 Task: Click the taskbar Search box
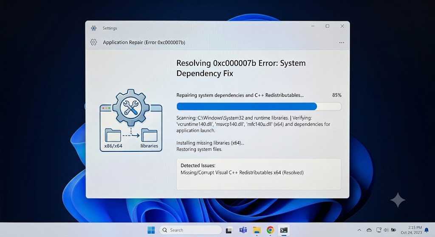[190, 230]
